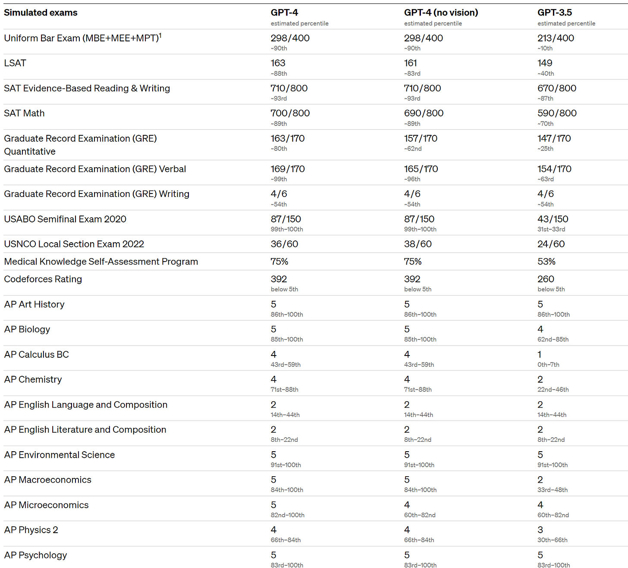The height and width of the screenshot is (568, 628).
Task: Click the GPT-3.5 Codeforces rating 260
Action: [x=546, y=279]
